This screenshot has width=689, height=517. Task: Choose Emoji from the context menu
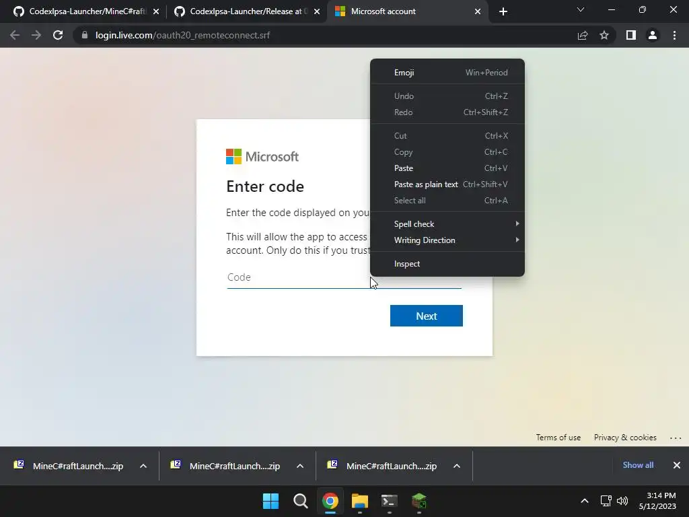[x=447, y=73]
